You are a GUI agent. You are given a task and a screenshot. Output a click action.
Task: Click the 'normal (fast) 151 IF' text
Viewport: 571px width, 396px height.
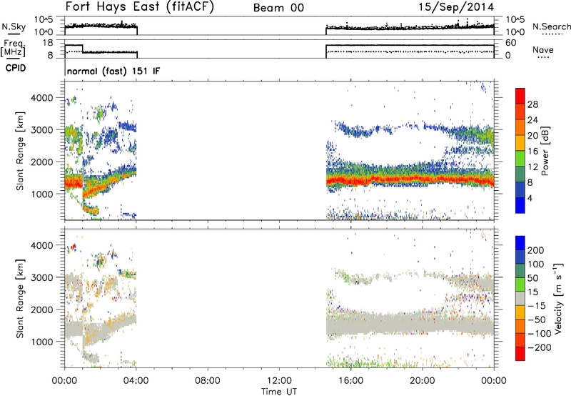click(x=113, y=71)
